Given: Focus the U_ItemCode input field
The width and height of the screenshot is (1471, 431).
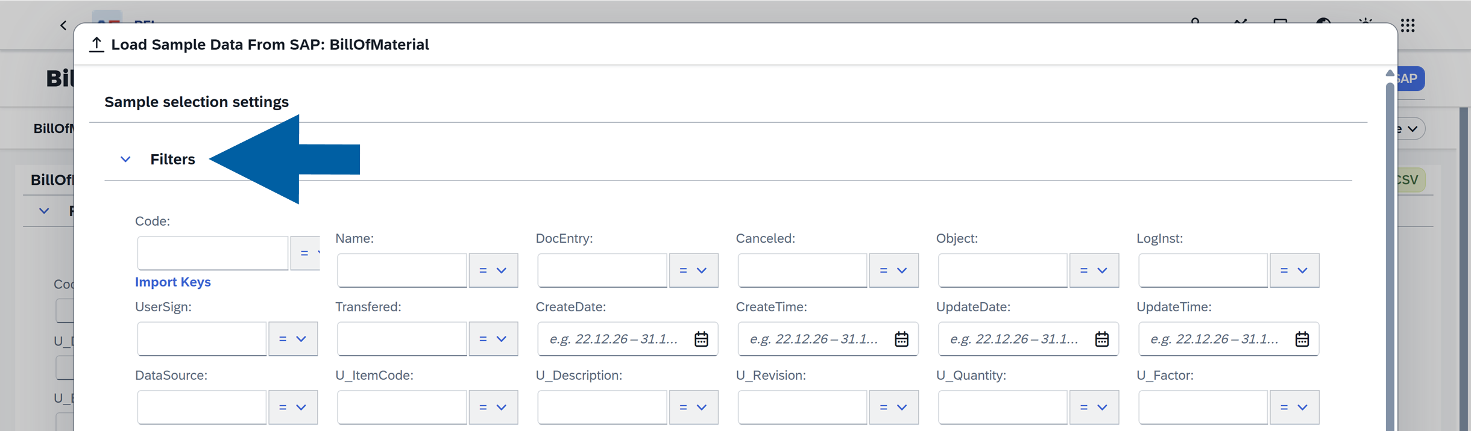Looking at the screenshot, I should (402, 408).
